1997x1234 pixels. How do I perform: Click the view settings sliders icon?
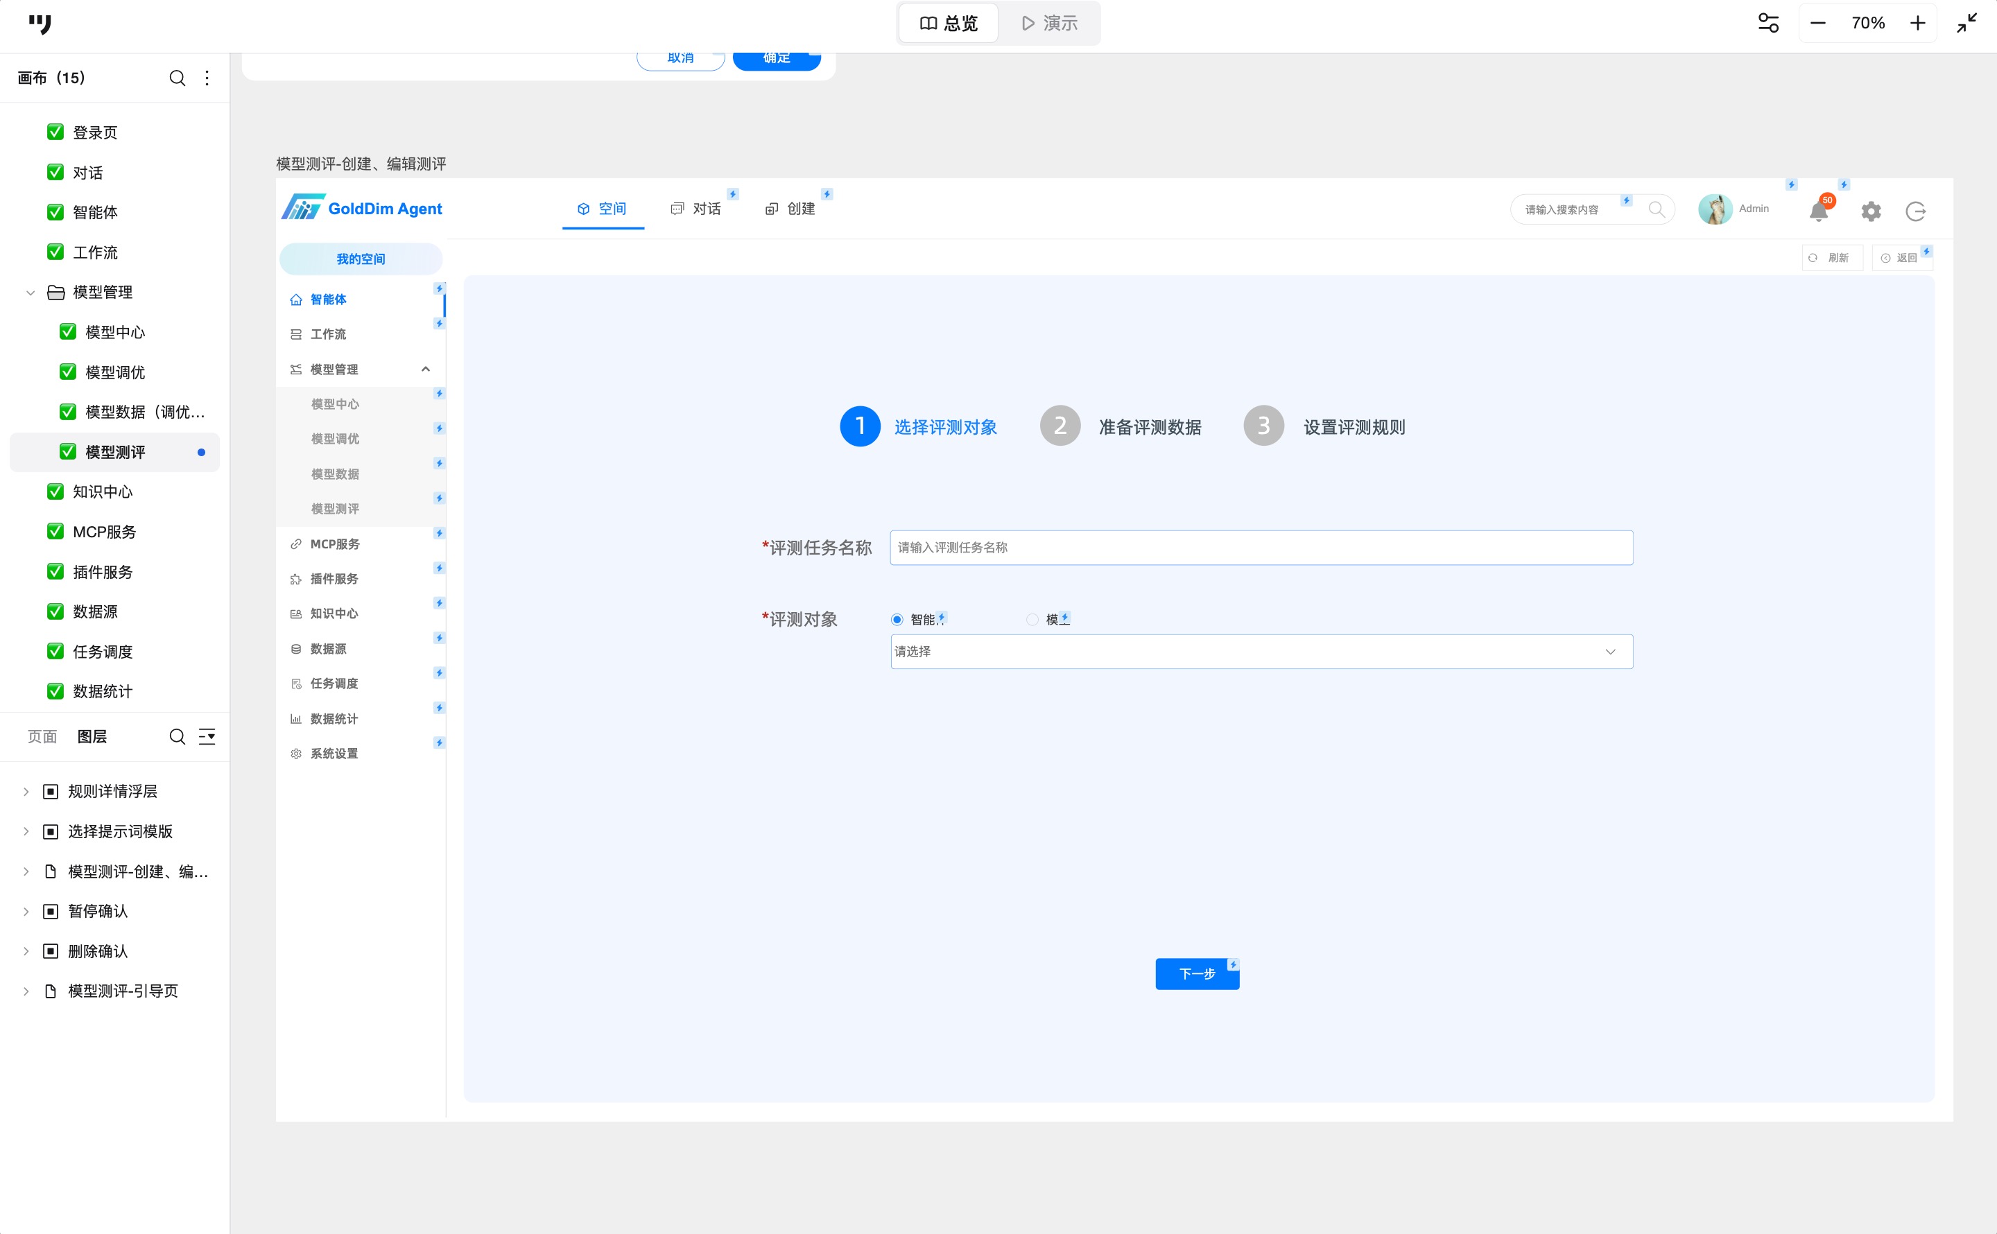point(1767,23)
